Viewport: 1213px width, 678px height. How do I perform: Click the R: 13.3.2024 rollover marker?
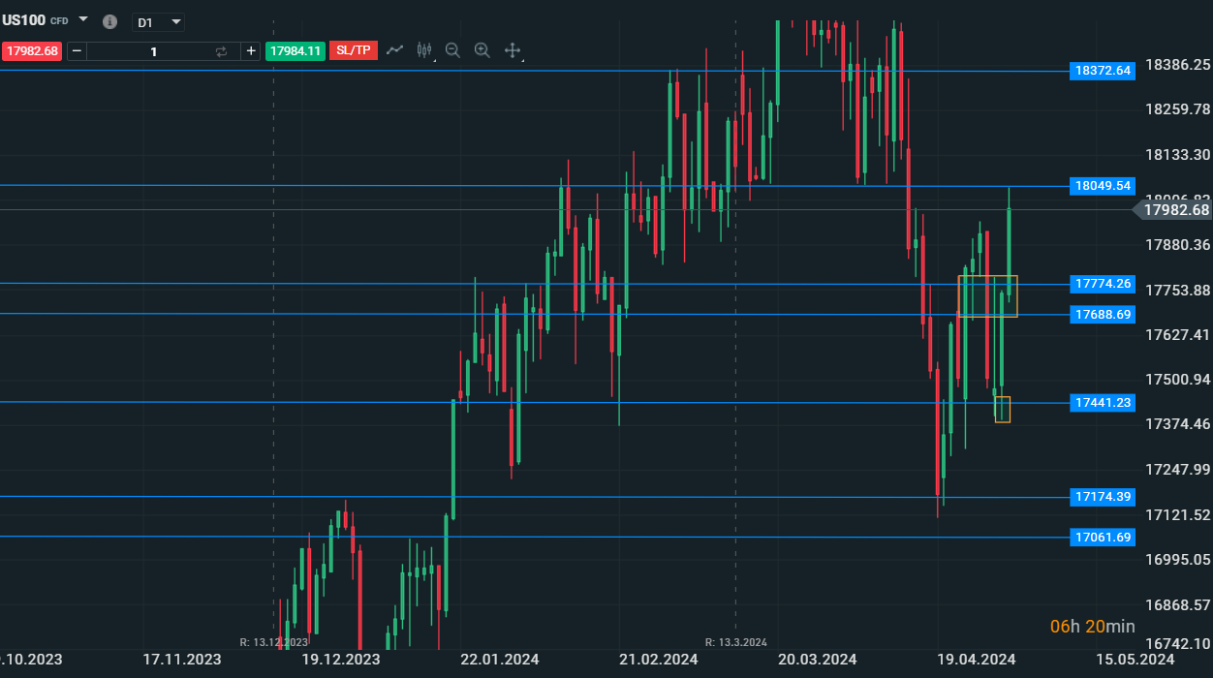(736, 642)
